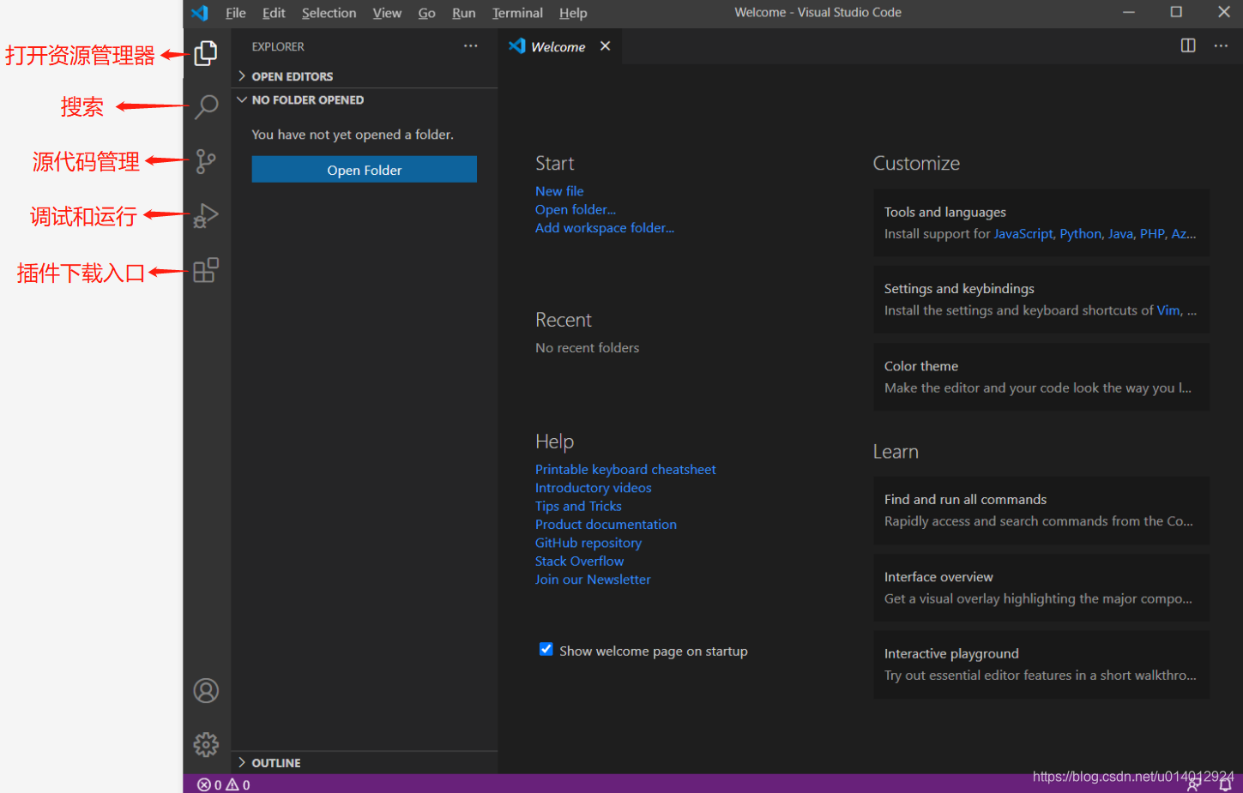Image resolution: width=1243 pixels, height=793 pixels.
Task: Open the Run menu
Action: [x=463, y=13]
